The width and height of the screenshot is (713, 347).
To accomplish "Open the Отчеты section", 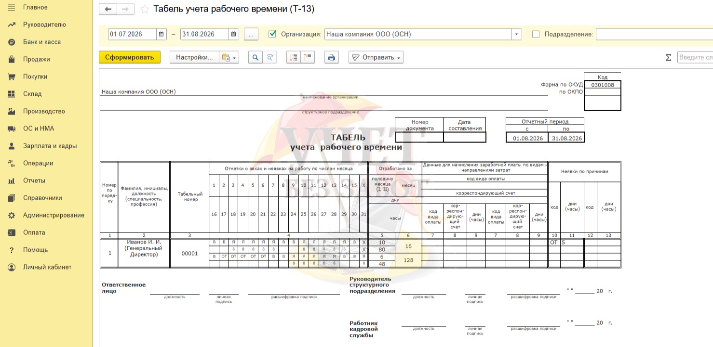I will 34,180.
